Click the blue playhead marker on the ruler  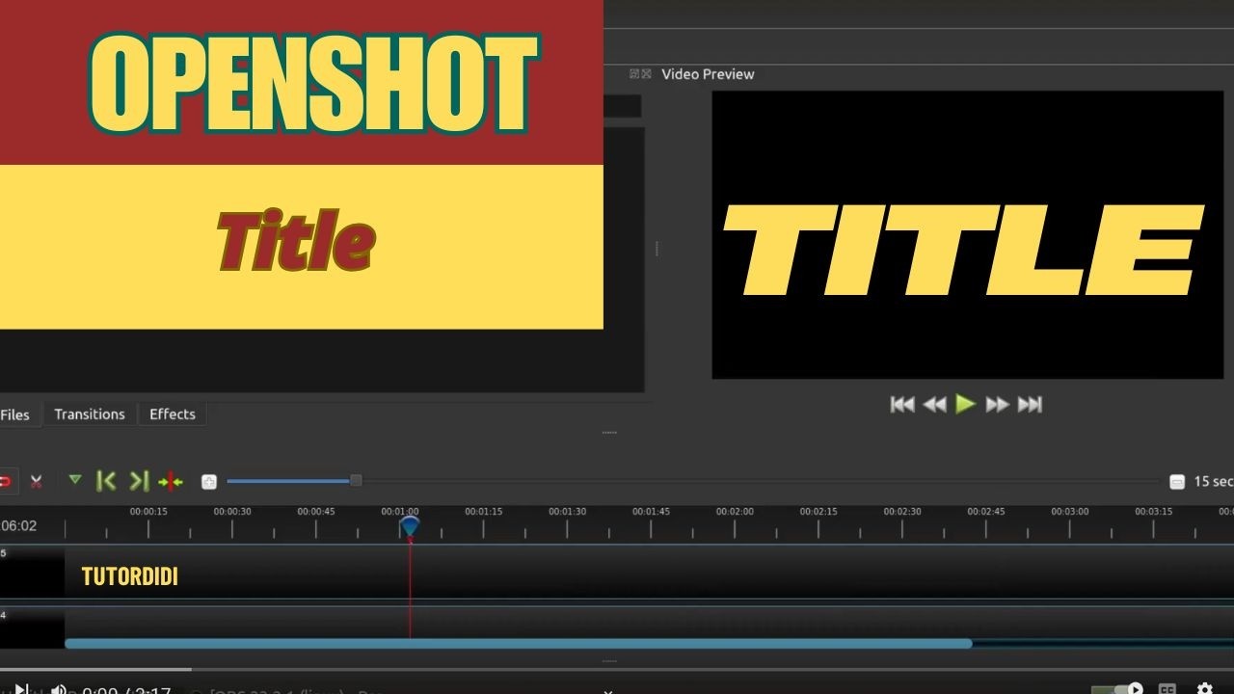point(410,526)
